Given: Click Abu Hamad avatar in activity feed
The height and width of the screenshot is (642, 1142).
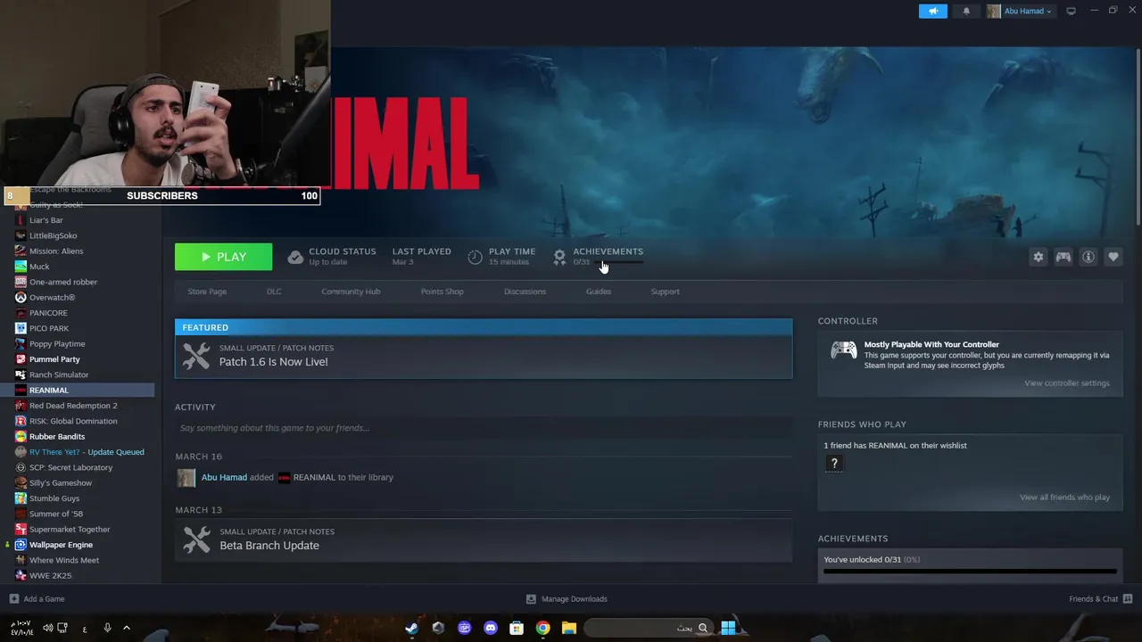Looking at the screenshot, I should (186, 478).
